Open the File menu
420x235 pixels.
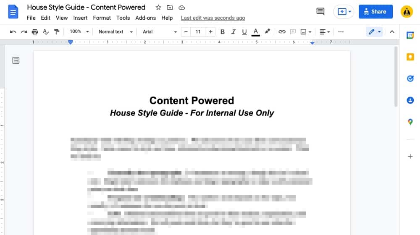pyautogui.click(x=31, y=18)
